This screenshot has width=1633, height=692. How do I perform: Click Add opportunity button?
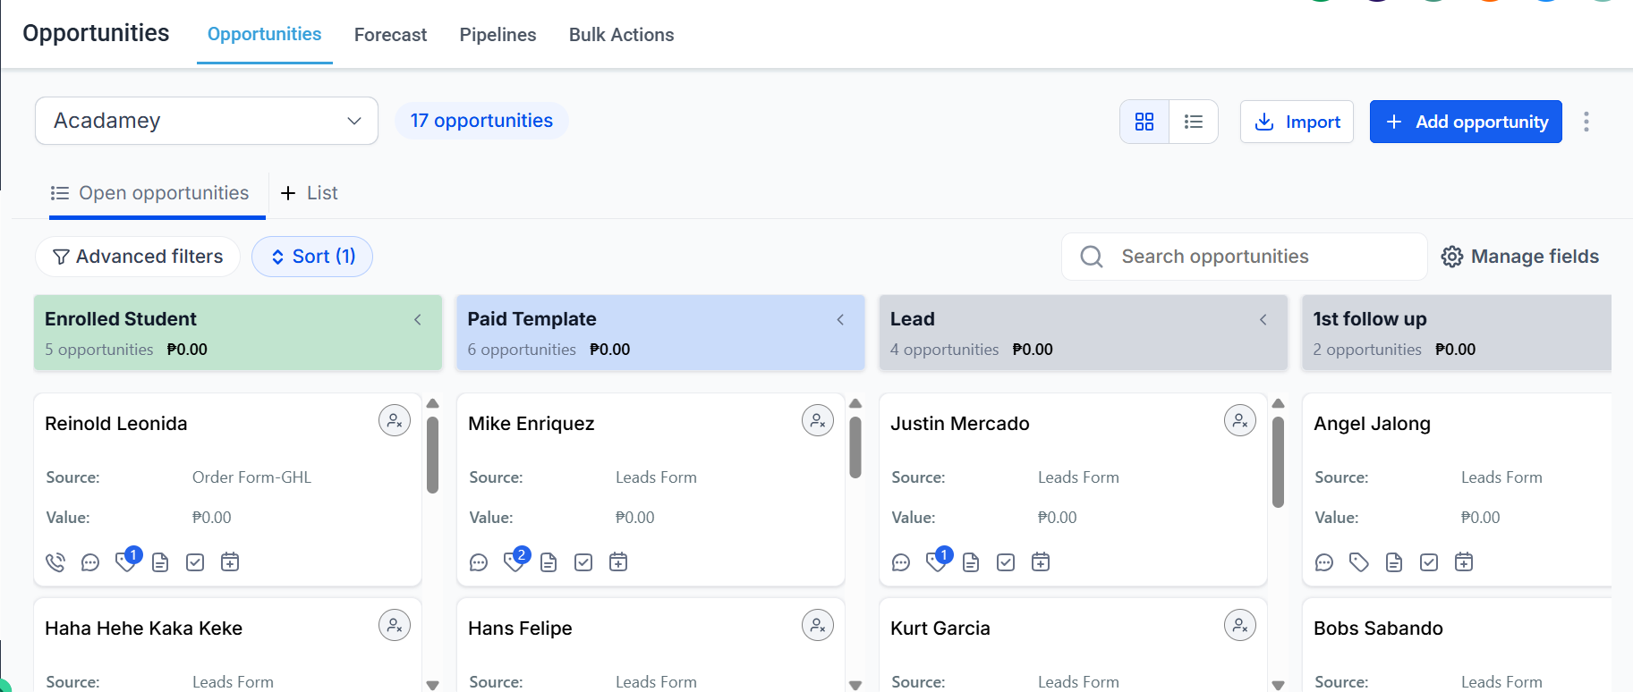1466,122
